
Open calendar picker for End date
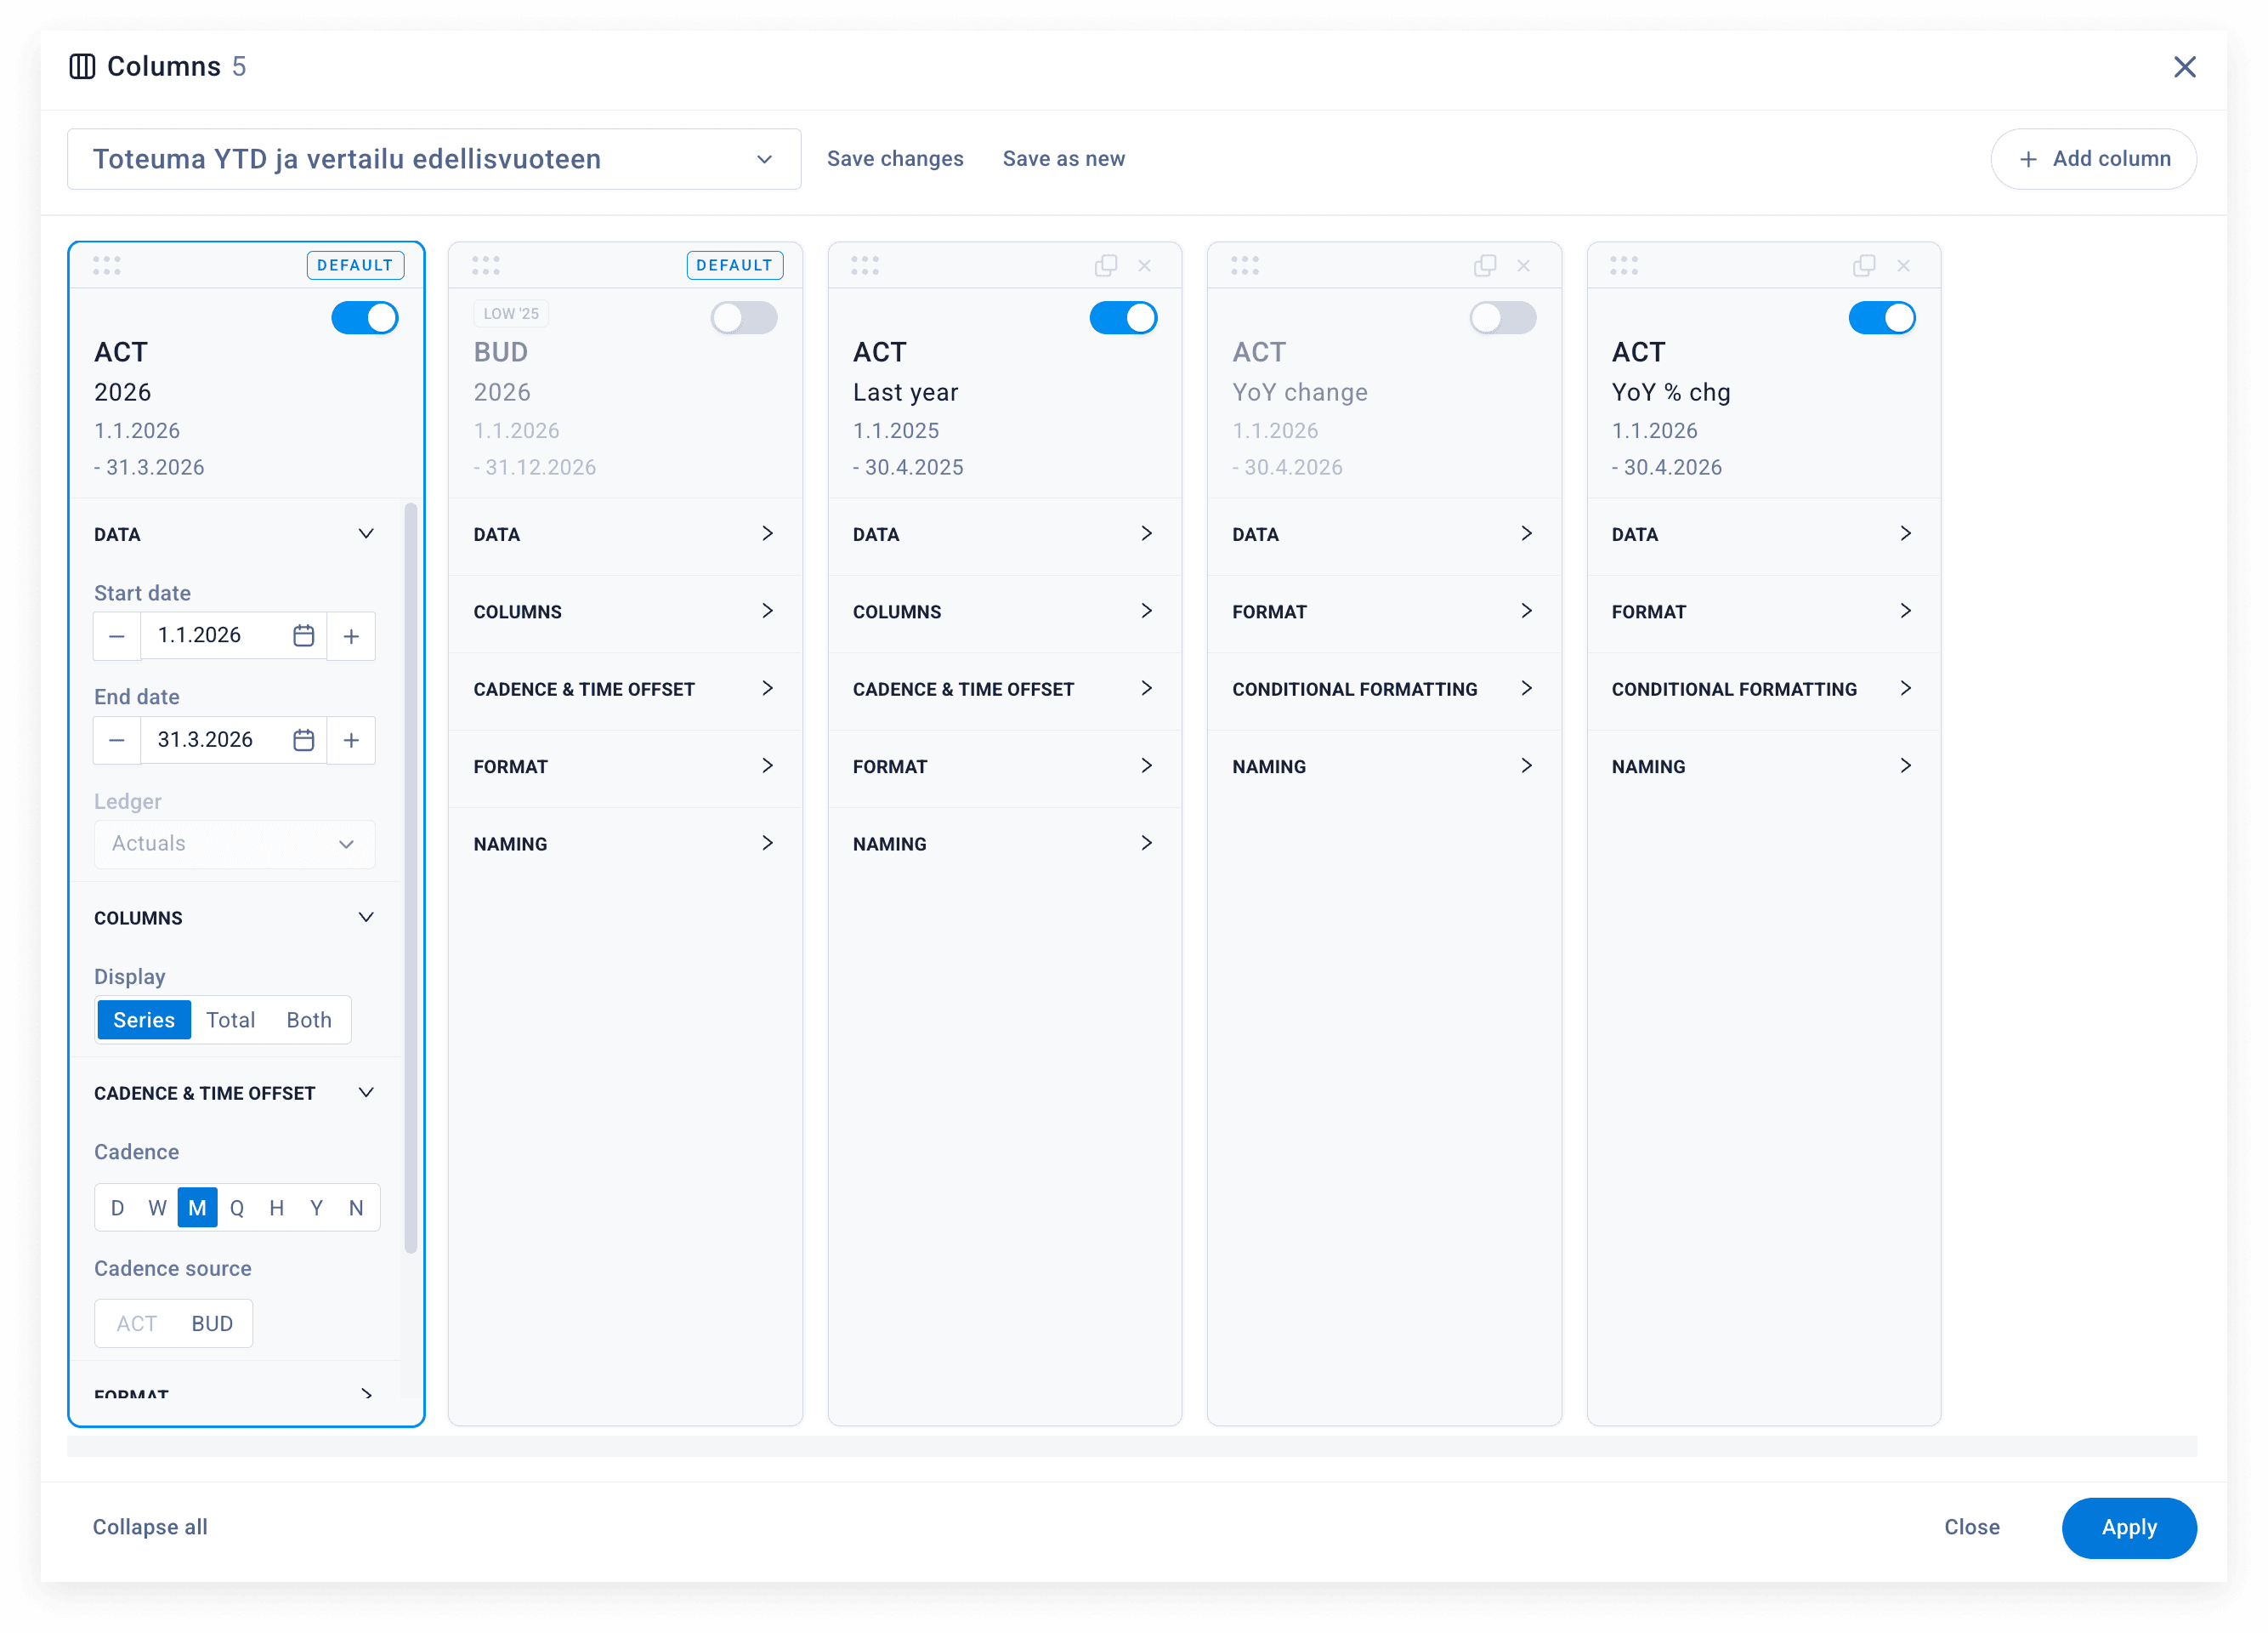tap(303, 739)
